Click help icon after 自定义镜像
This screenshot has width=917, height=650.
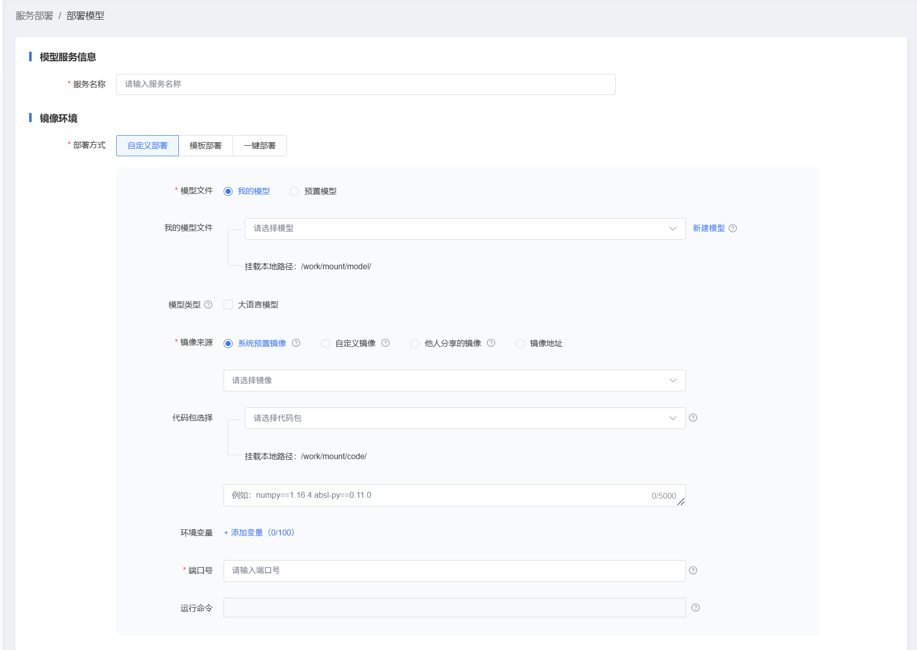385,343
